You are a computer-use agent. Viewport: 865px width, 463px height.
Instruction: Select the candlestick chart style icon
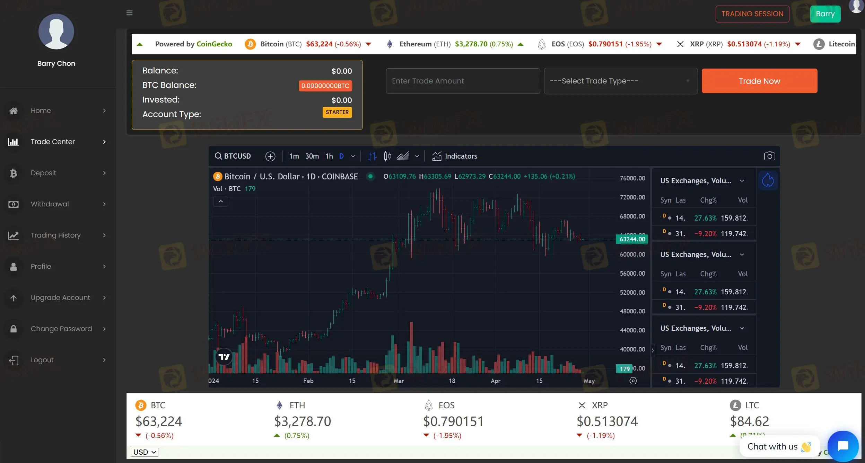coord(387,157)
